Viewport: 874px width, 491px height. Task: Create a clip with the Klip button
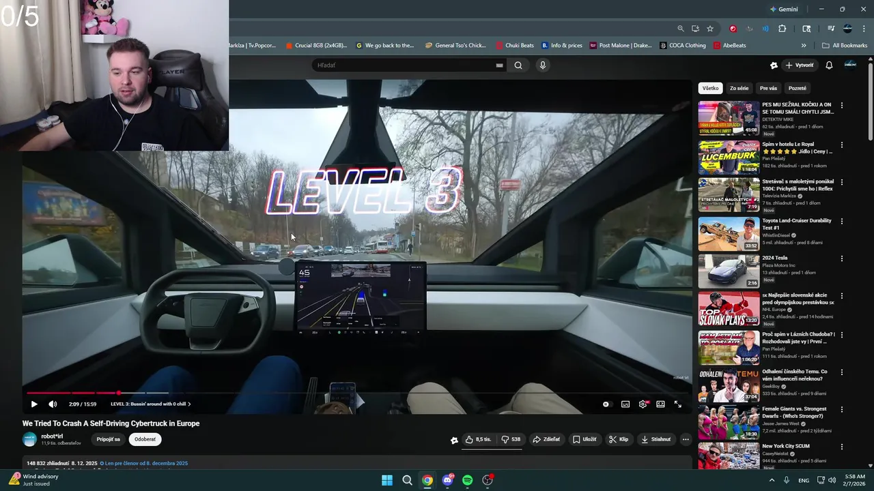(x=619, y=440)
